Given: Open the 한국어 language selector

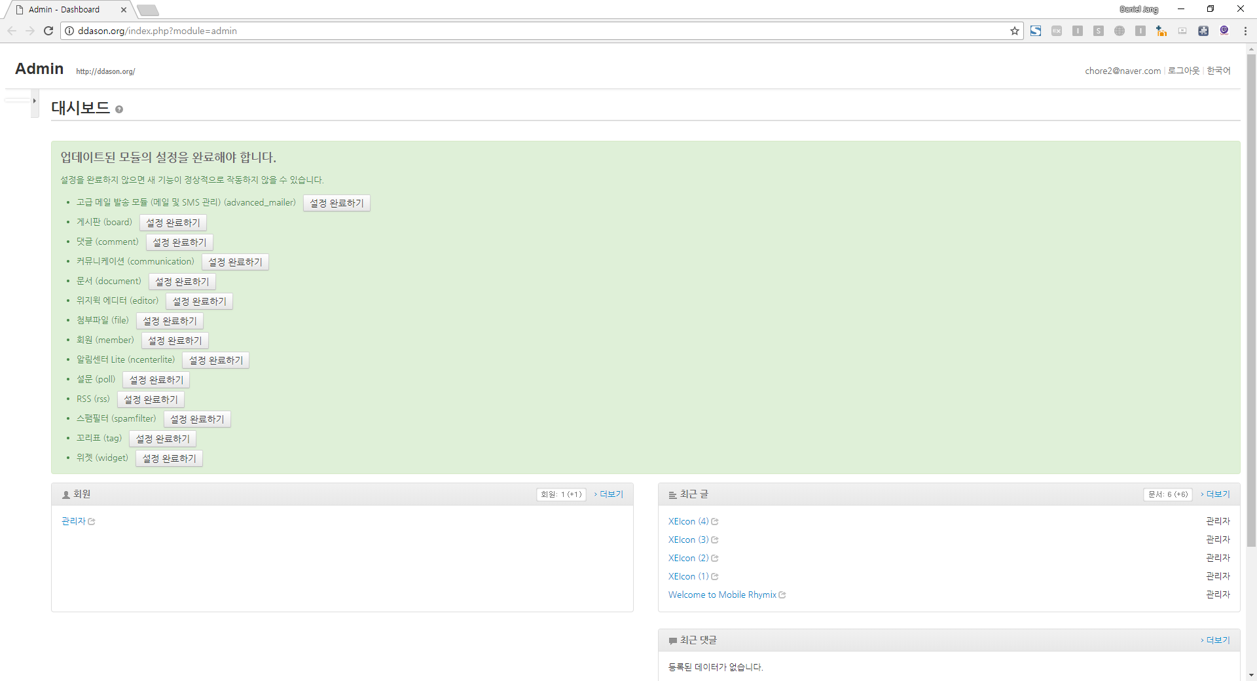Looking at the screenshot, I should pos(1218,71).
